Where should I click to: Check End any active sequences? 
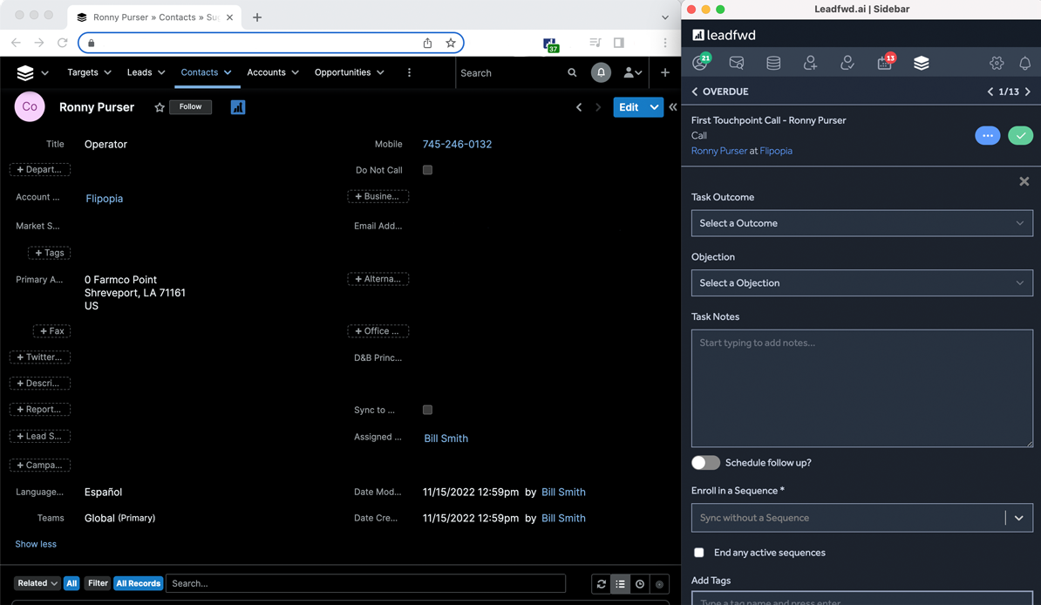[x=698, y=553]
